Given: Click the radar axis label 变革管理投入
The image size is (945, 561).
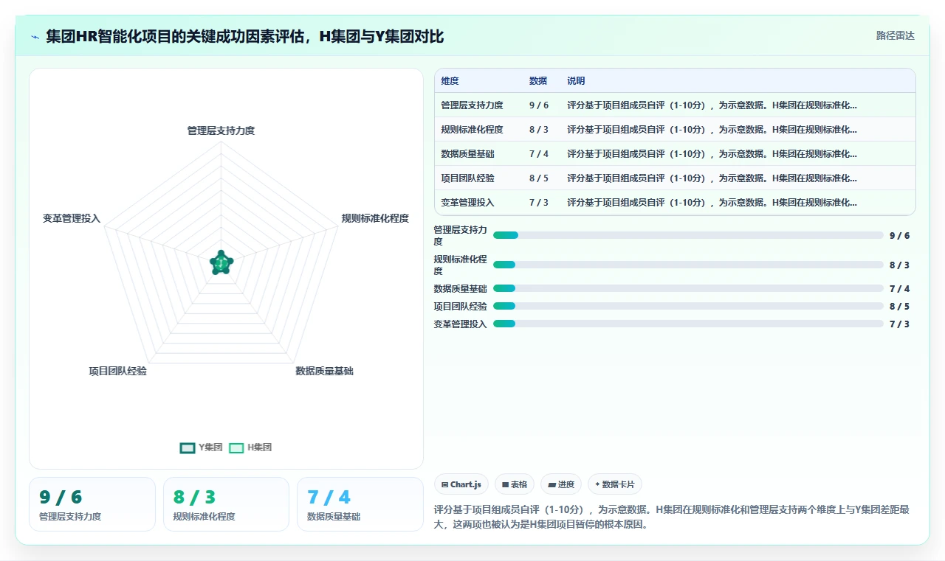Looking at the screenshot, I should tap(72, 218).
